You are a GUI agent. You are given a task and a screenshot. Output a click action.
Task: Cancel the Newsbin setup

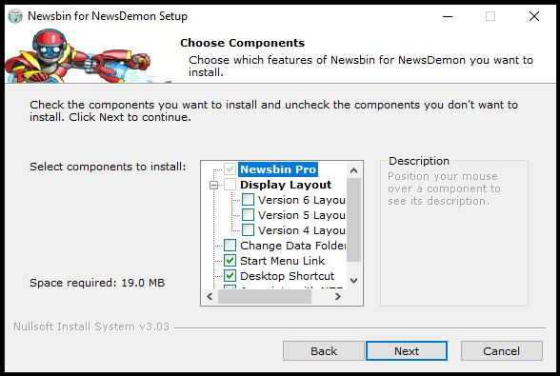click(x=501, y=351)
